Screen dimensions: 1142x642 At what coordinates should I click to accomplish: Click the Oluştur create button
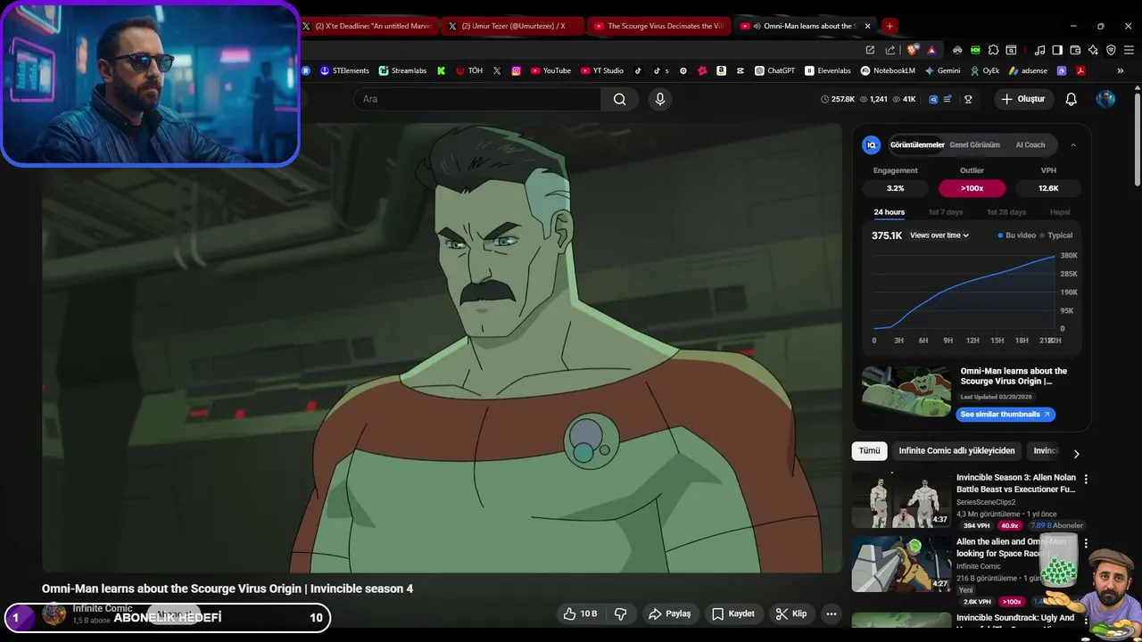pos(1022,99)
